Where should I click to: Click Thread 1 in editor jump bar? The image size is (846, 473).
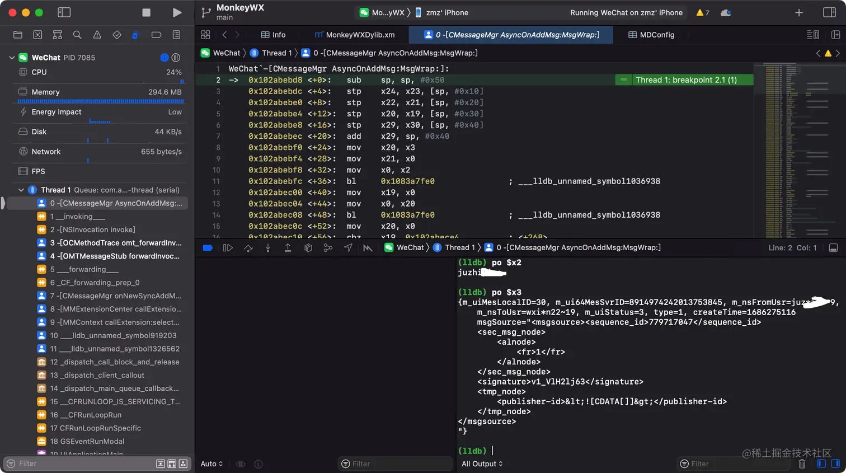[271, 53]
